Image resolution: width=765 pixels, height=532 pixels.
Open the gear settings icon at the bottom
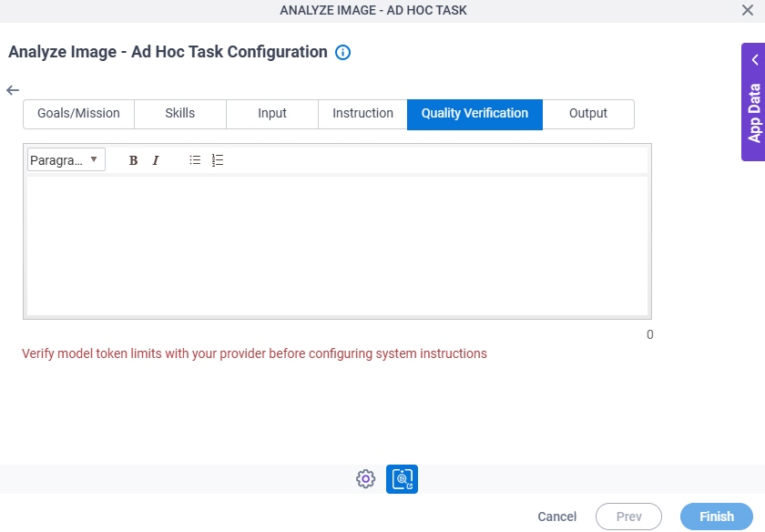click(365, 479)
